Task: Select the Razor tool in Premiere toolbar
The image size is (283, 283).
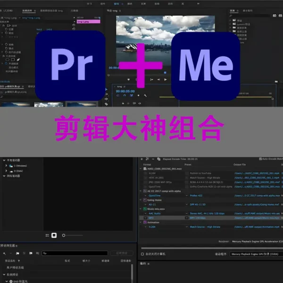Action: click(106, 104)
